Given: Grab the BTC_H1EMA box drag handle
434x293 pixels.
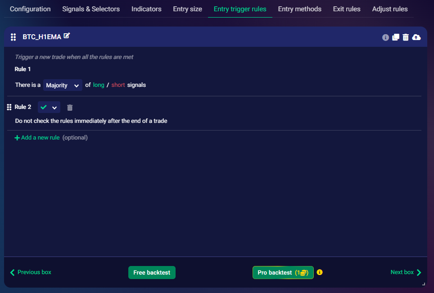Looking at the screenshot, I should (x=14, y=37).
